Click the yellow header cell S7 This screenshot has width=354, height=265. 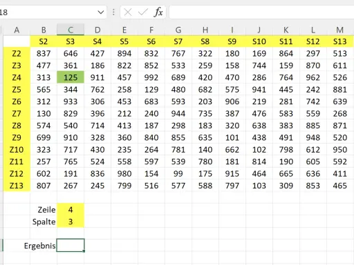[x=178, y=41]
